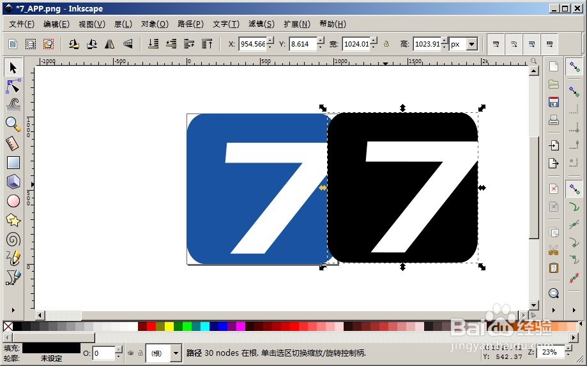The image size is (587, 366).
Task: Toggle master Enable Snapping button
Action: (574, 67)
